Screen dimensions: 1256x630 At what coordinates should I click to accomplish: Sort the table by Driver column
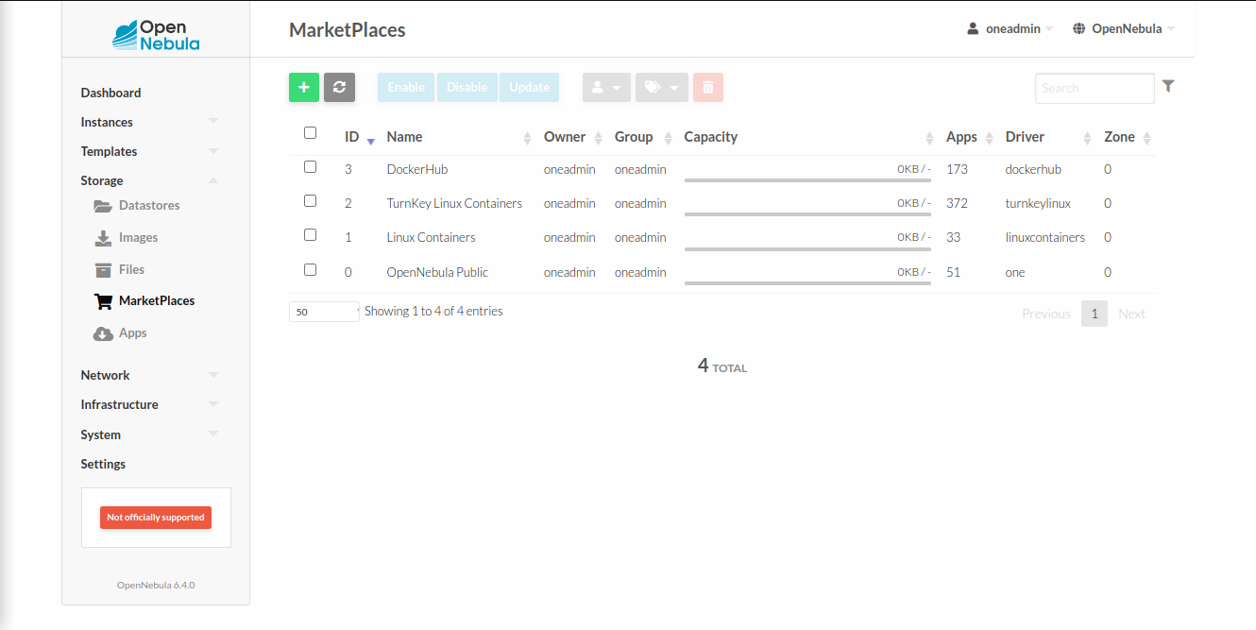1047,137
